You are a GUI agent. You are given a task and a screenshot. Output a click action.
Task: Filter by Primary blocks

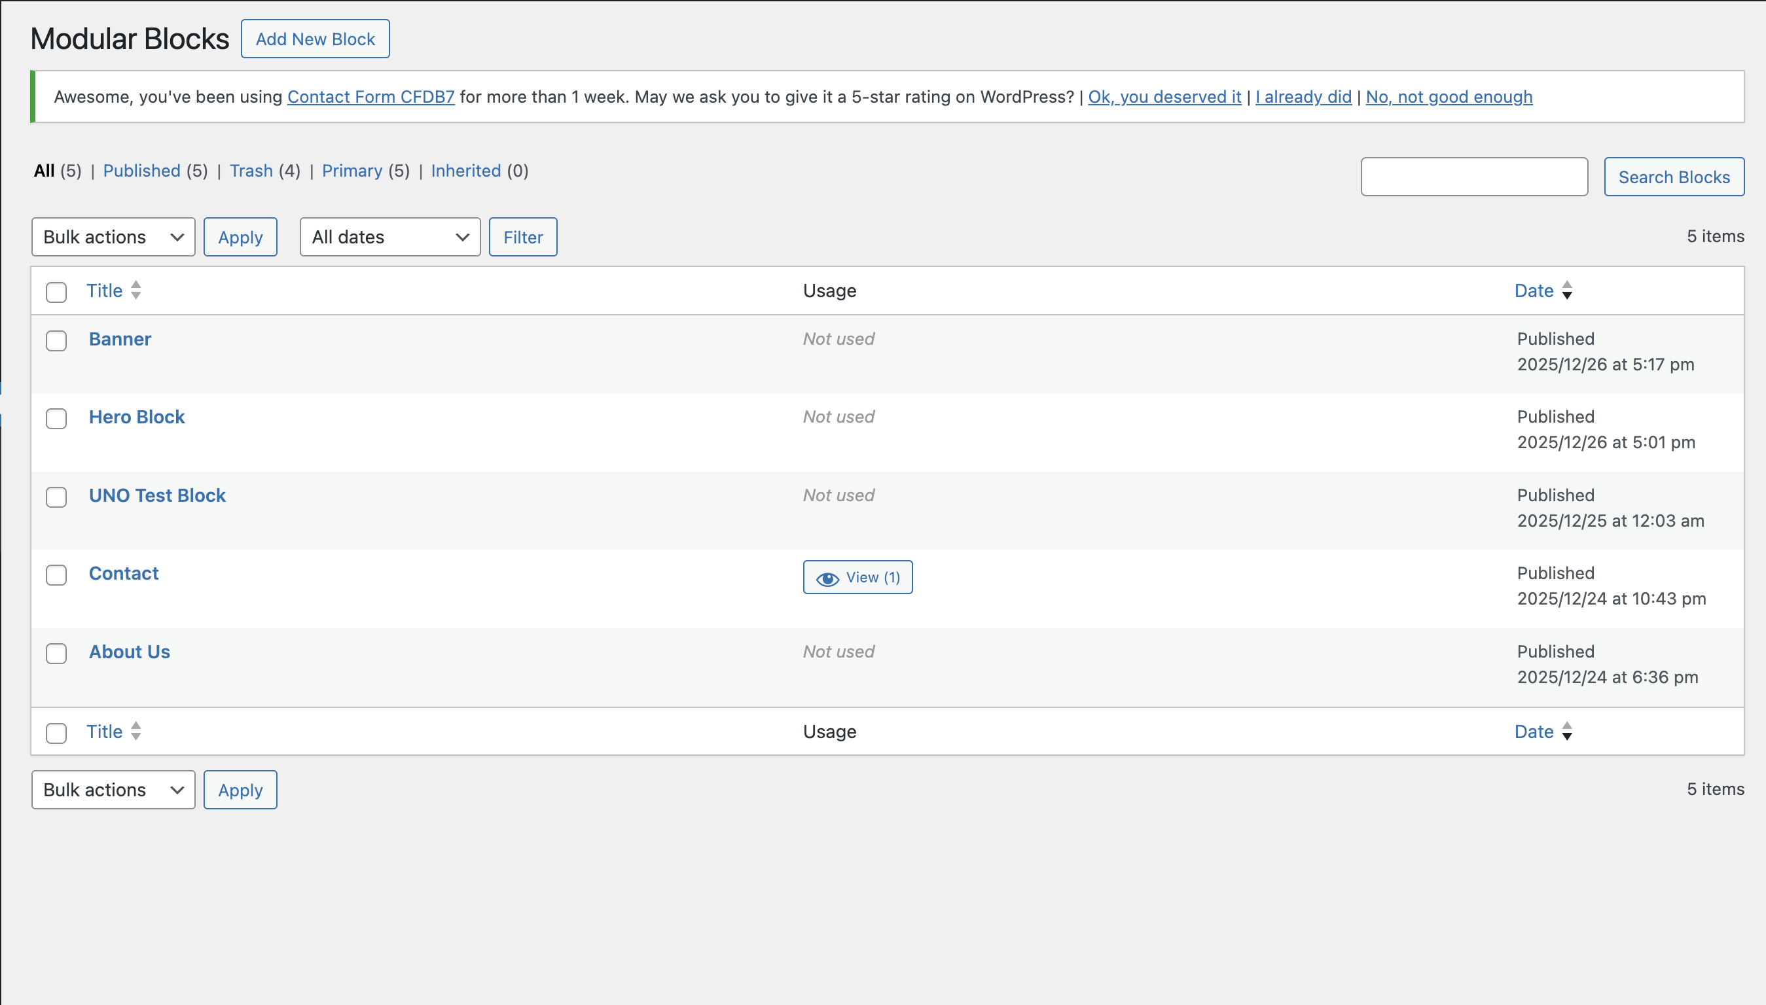point(352,171)
